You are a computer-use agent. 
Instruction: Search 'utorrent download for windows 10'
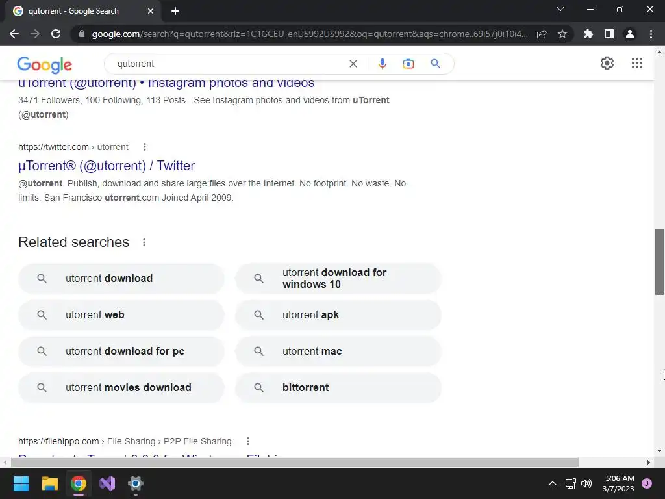click(338, 278)
